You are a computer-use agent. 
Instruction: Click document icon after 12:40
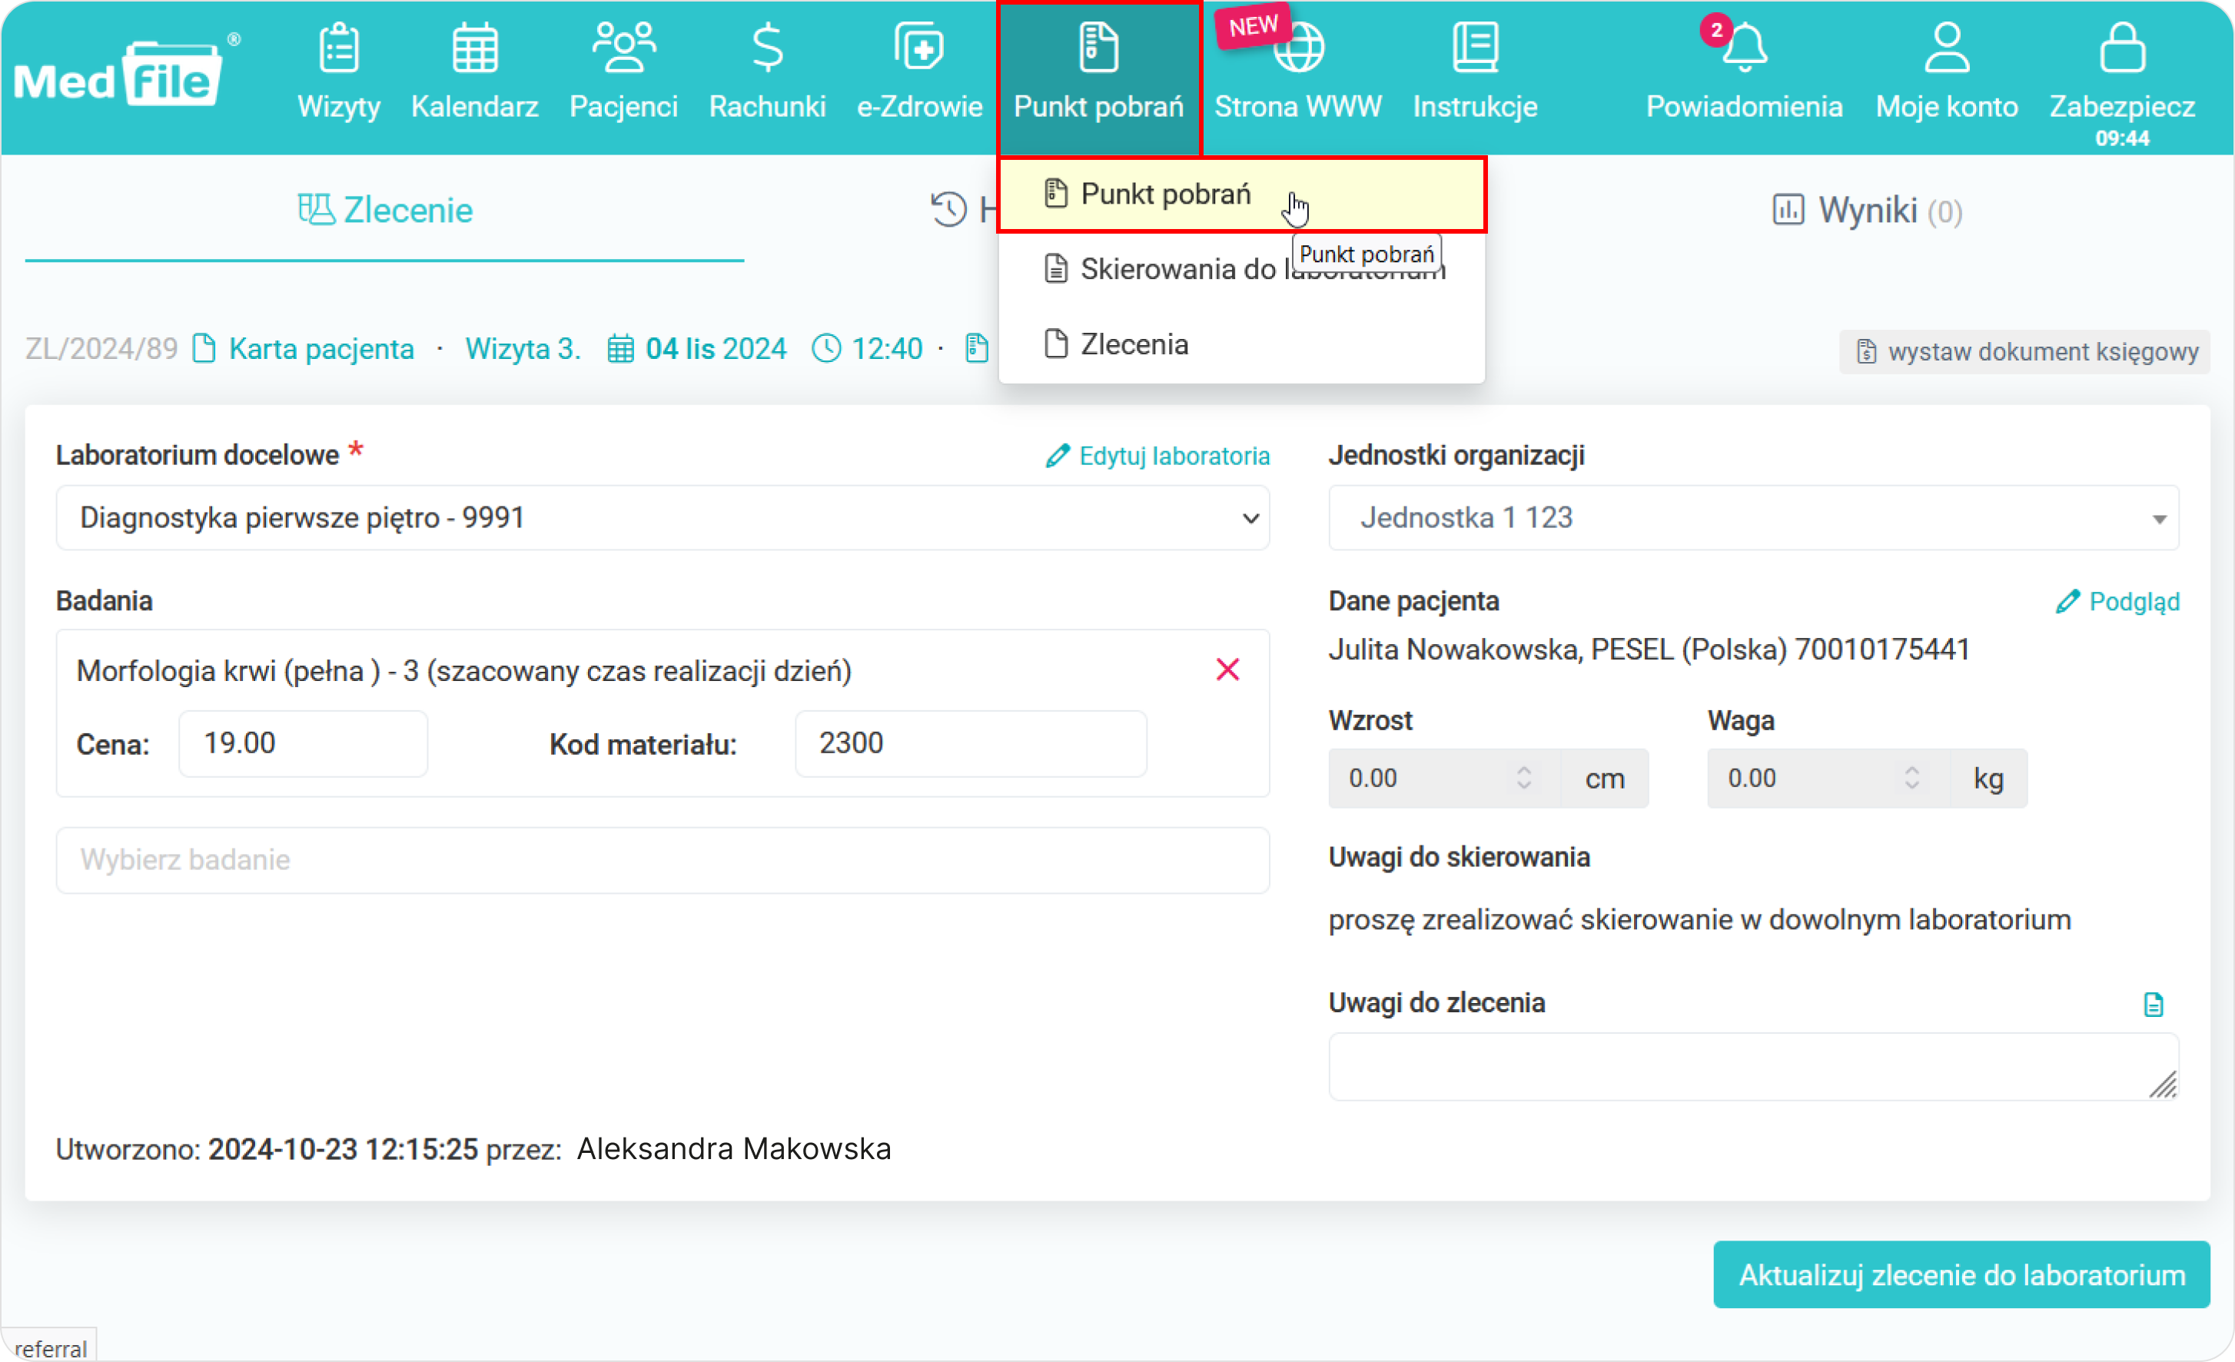pyautogui.click(x=976, y=348)
